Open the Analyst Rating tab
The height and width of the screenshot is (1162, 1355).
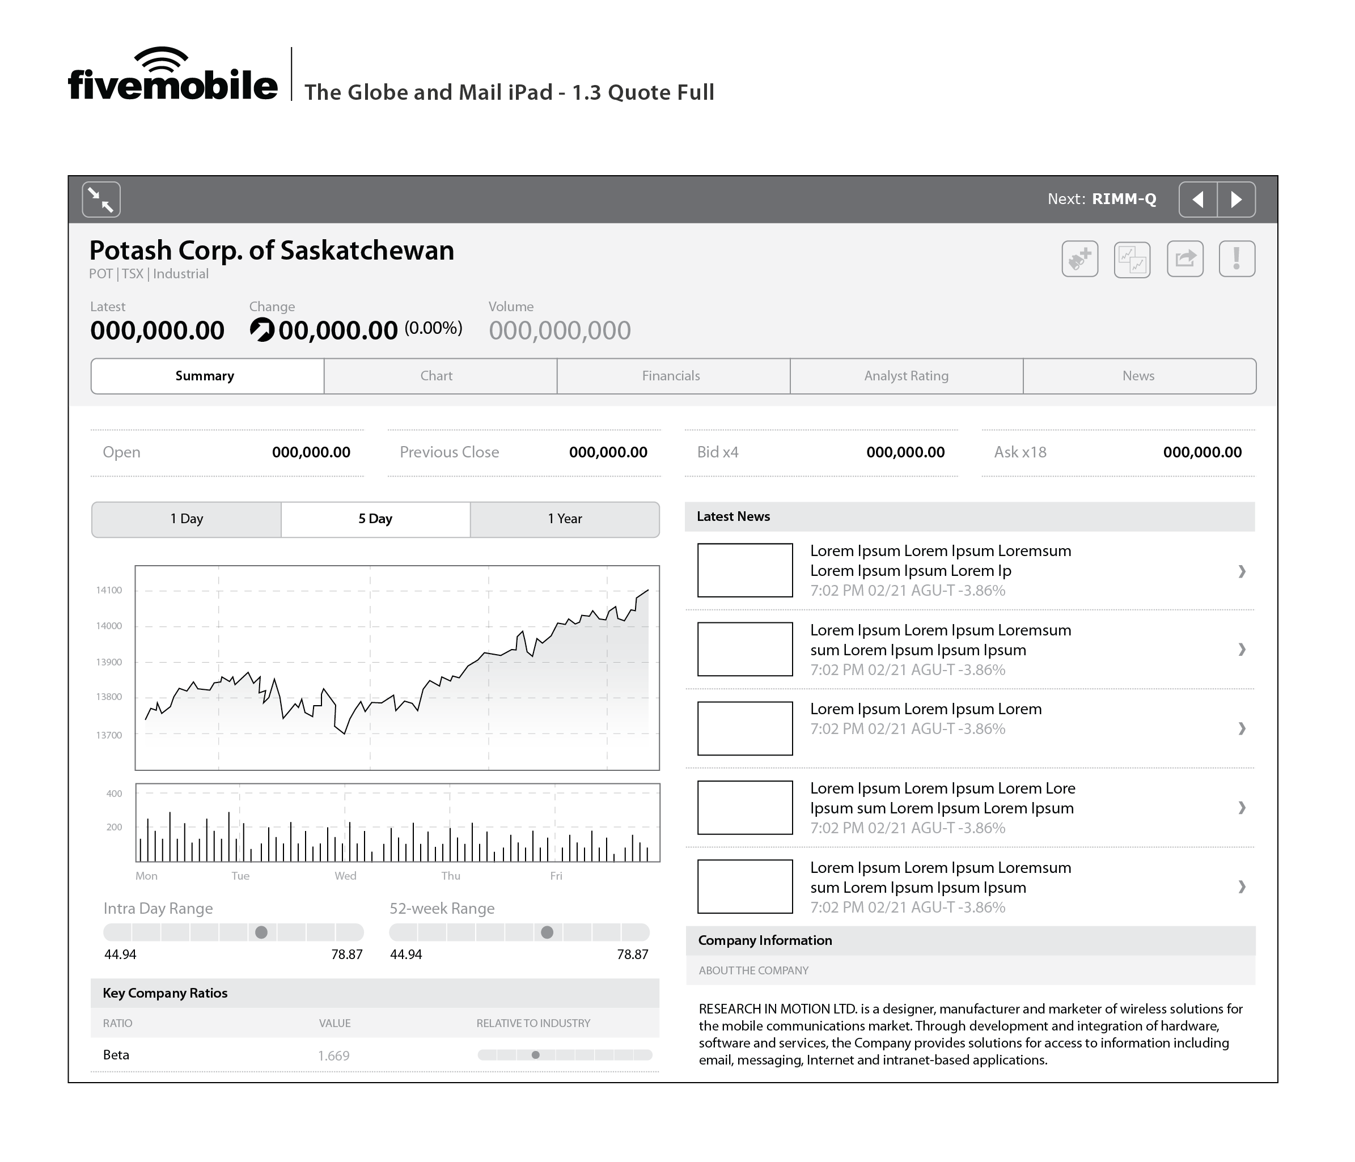[x=906, y=376]
